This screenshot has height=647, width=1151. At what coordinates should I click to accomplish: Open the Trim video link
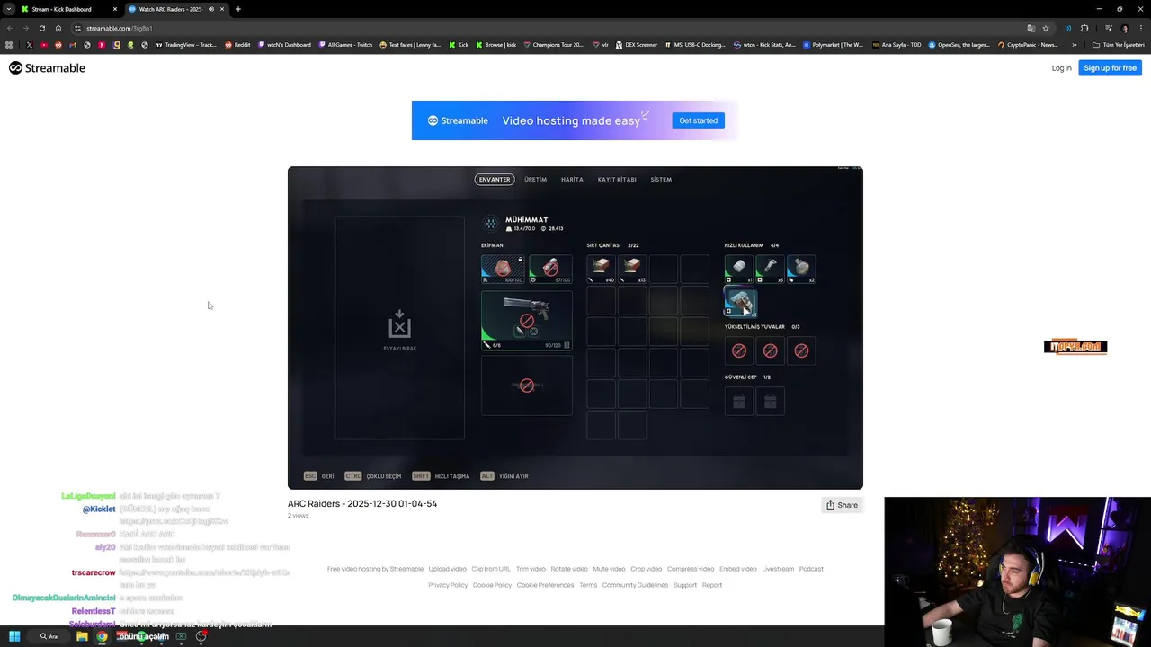(x=531, y=569)
